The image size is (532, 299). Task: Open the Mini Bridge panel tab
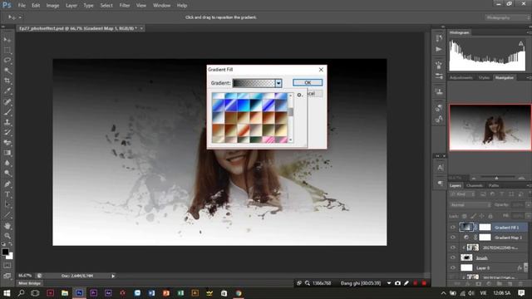(x=30, y=283)
